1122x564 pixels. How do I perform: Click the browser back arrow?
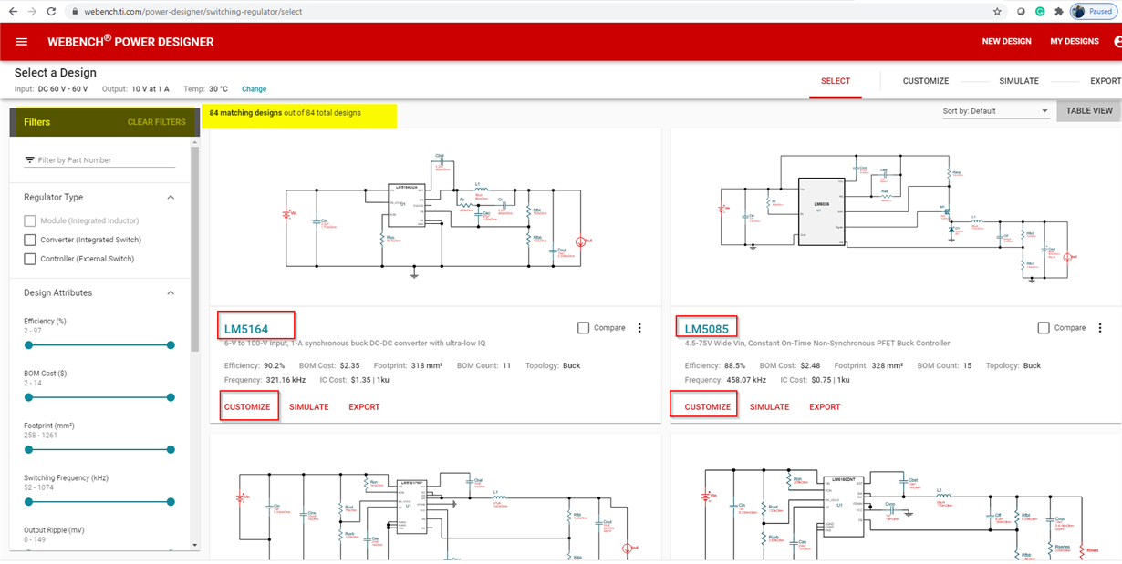coord(13,12)
